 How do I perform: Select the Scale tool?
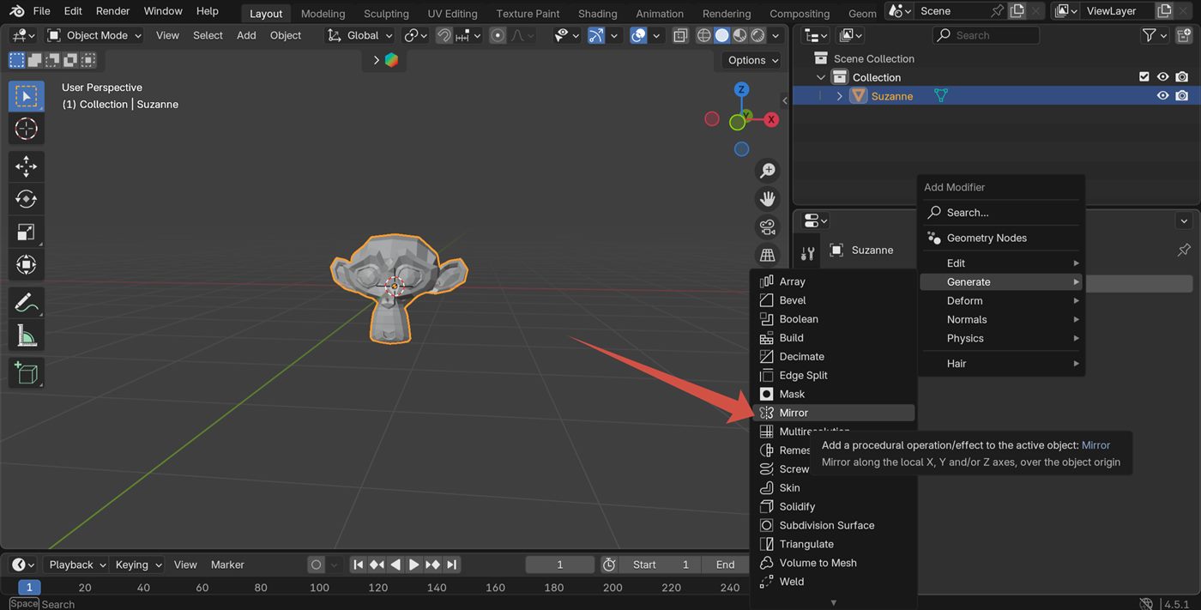tap(27, 232)
